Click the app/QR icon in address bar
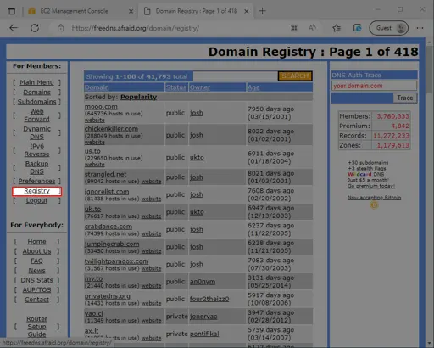 click(x=294, y=28)
